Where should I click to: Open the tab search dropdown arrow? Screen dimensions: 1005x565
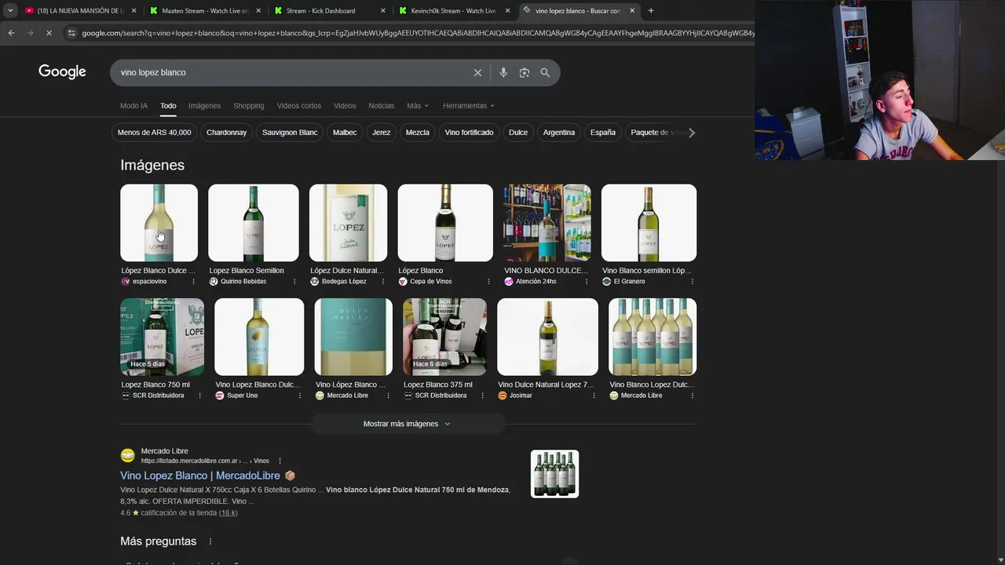(x=10, y=11)
